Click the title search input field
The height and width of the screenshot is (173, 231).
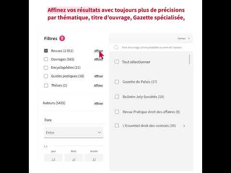click(152, 48)
